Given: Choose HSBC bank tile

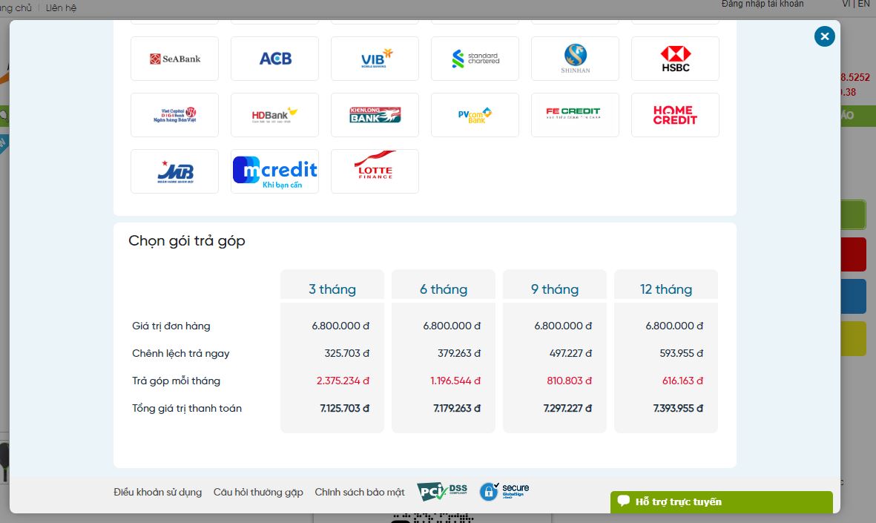Looking at the screenshot, I should click(676, 59).
